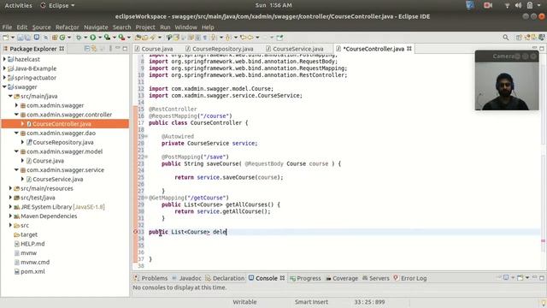Click the New Java Class icon
The image size is (547, 308).
62,38
